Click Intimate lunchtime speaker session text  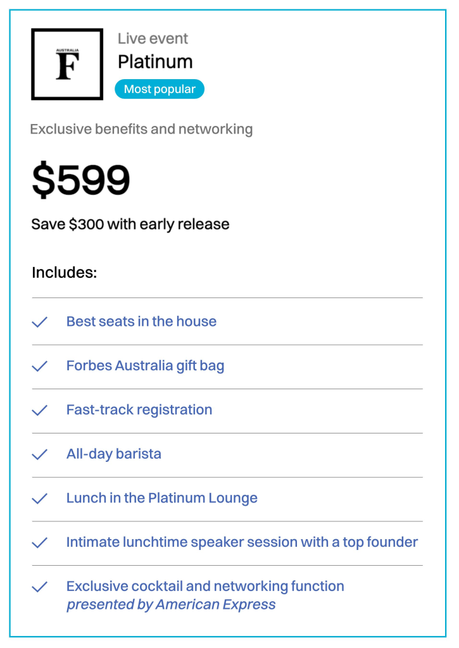click(242, 542)
